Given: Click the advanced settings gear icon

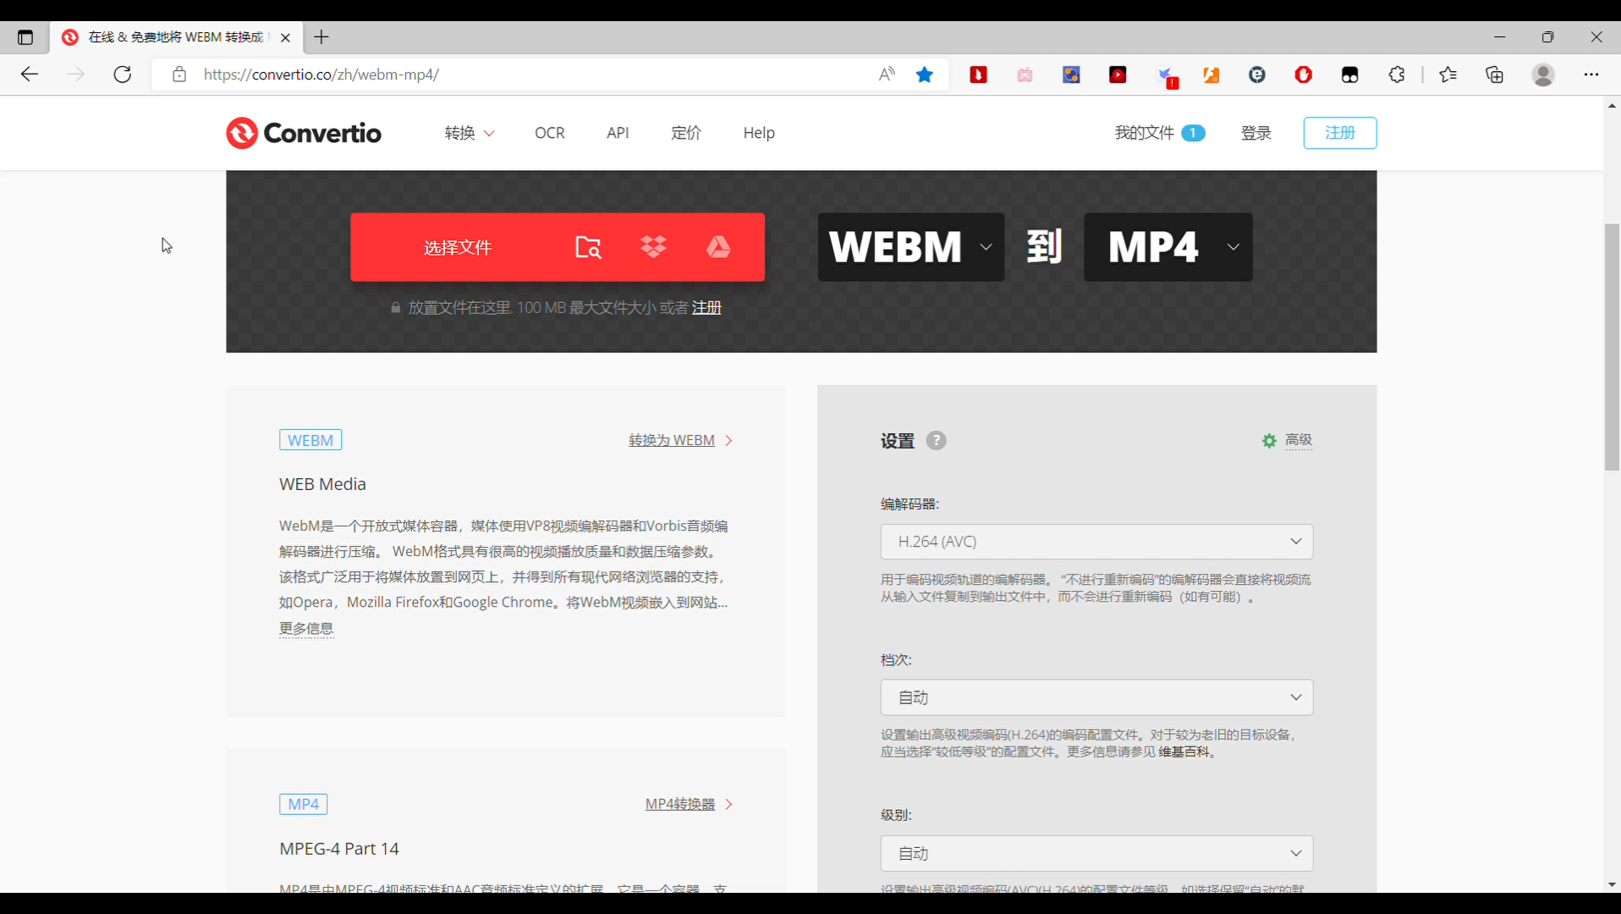Looking at the screenshot, I should pos(1267,440).
